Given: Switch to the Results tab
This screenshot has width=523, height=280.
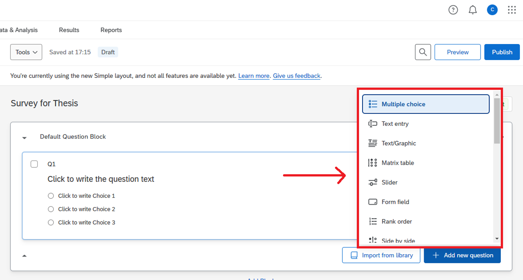Looking at the screenshot, I should click(69, 30).
